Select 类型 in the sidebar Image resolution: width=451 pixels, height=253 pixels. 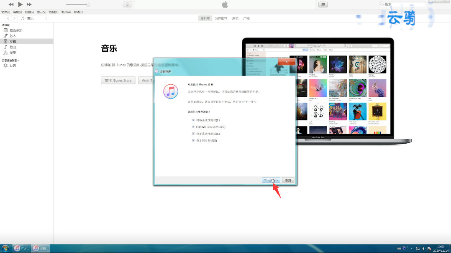[x=26, y=53]
